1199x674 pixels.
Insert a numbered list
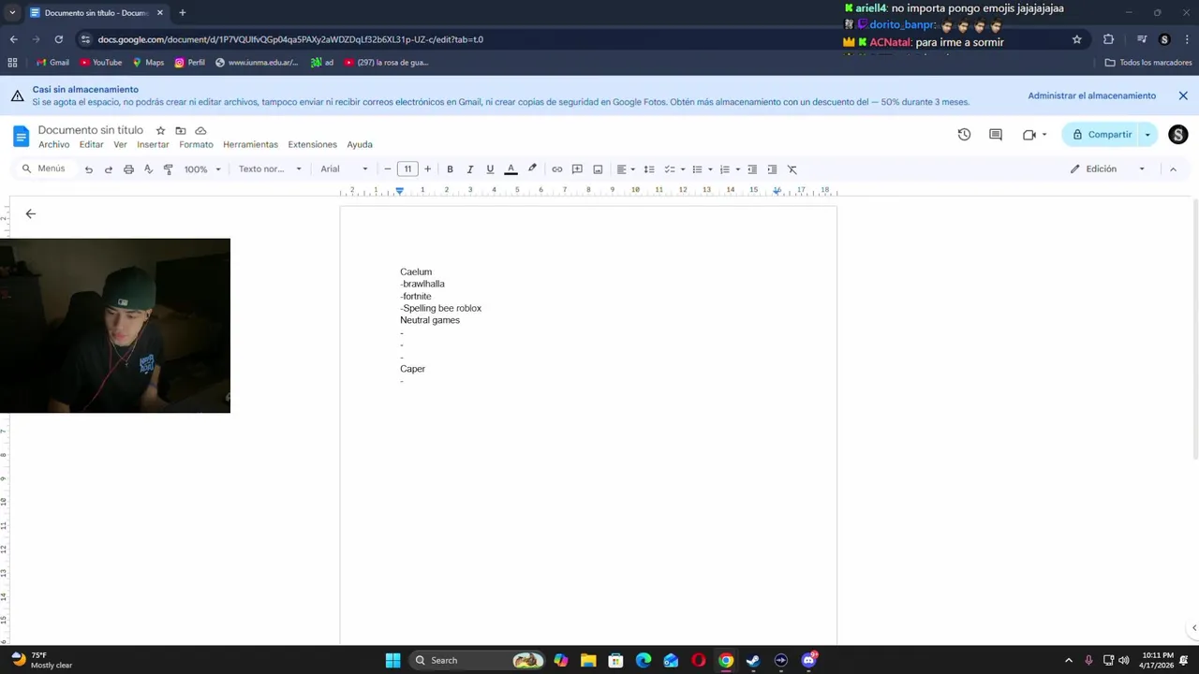click(x=724, y=169)
